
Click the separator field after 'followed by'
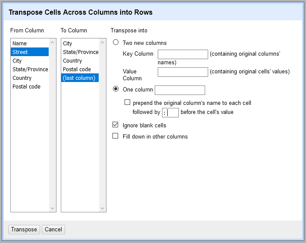pyautogui.click(x=170, y=113)
